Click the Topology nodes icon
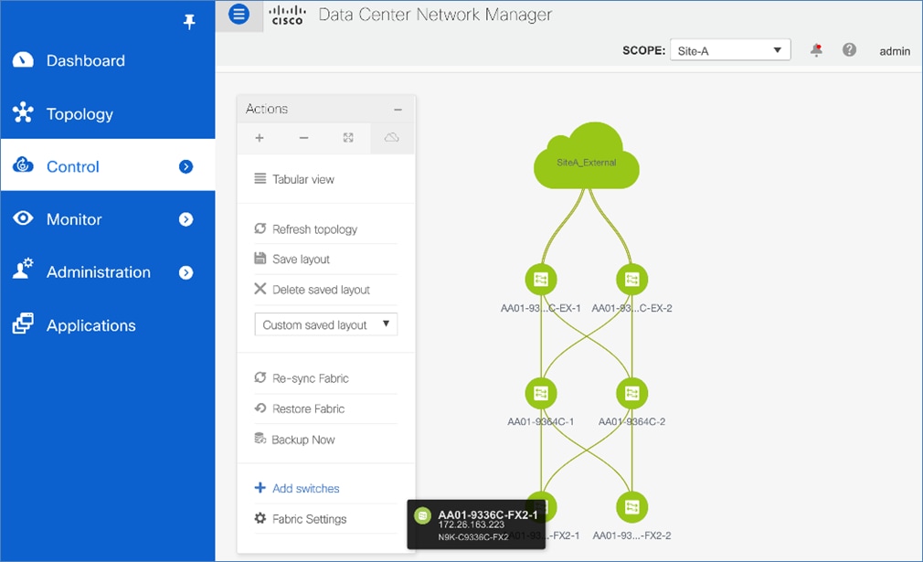Viewport: 923px width, 562px height. [23, 111]
